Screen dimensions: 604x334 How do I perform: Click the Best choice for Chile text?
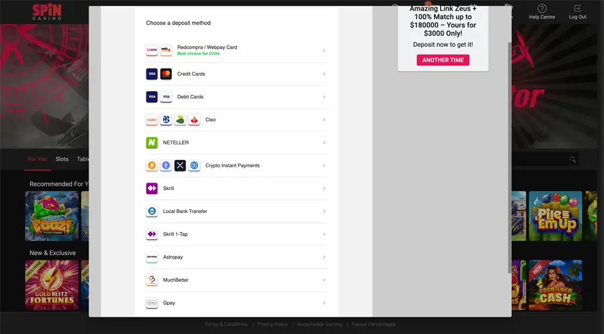(x=199, y=54)
